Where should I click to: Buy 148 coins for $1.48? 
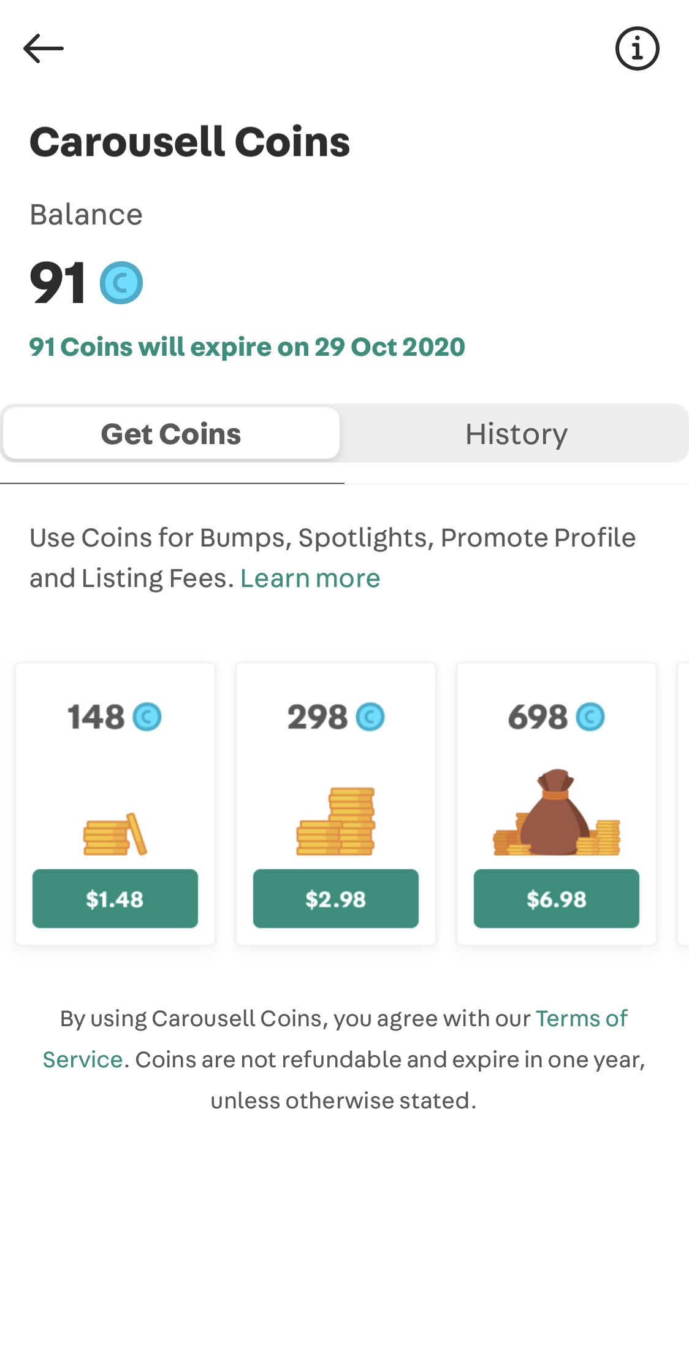coord(115,899)
